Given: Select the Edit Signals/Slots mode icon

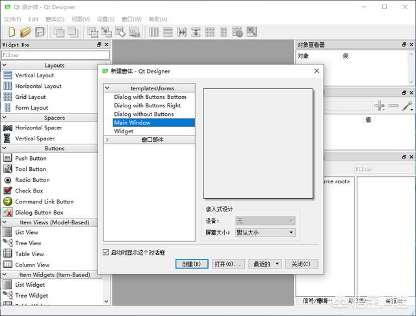Looking at the screenshot, I should [107, 32].
